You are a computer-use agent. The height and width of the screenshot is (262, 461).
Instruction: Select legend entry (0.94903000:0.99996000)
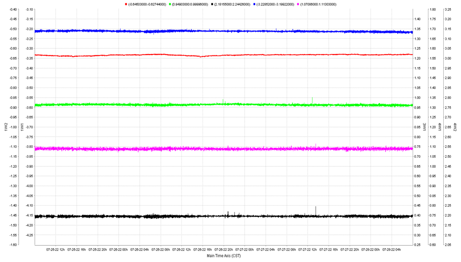[x=190, y=4]
